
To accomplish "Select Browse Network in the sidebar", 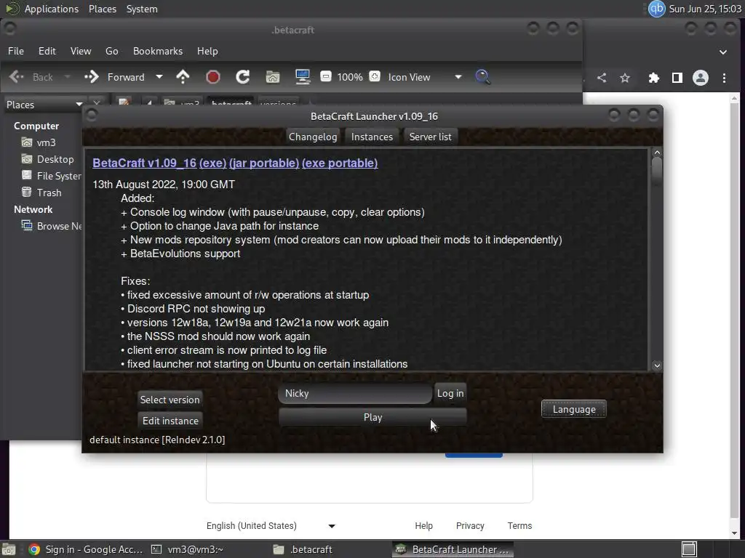I will click(x=51, y=227).
